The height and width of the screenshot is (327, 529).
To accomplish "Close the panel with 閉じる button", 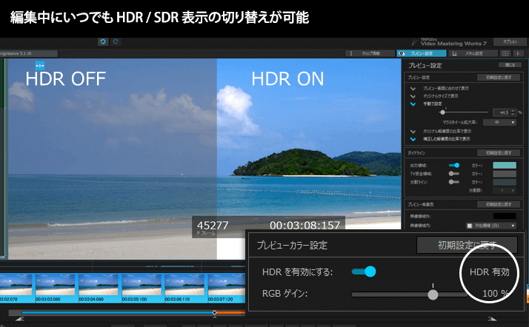I will point(510,65).
